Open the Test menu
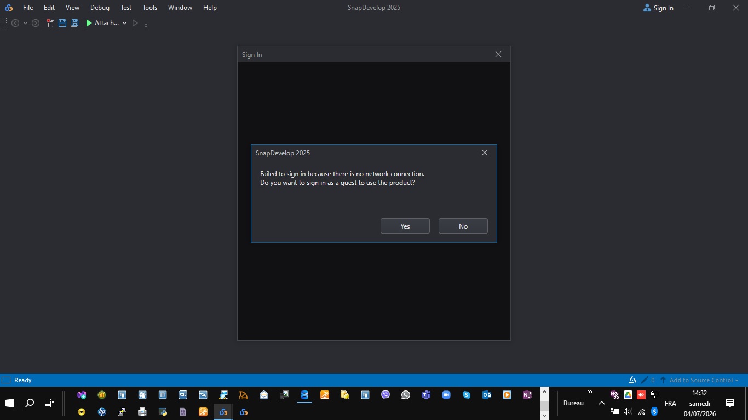 click(x=126, y=8)
